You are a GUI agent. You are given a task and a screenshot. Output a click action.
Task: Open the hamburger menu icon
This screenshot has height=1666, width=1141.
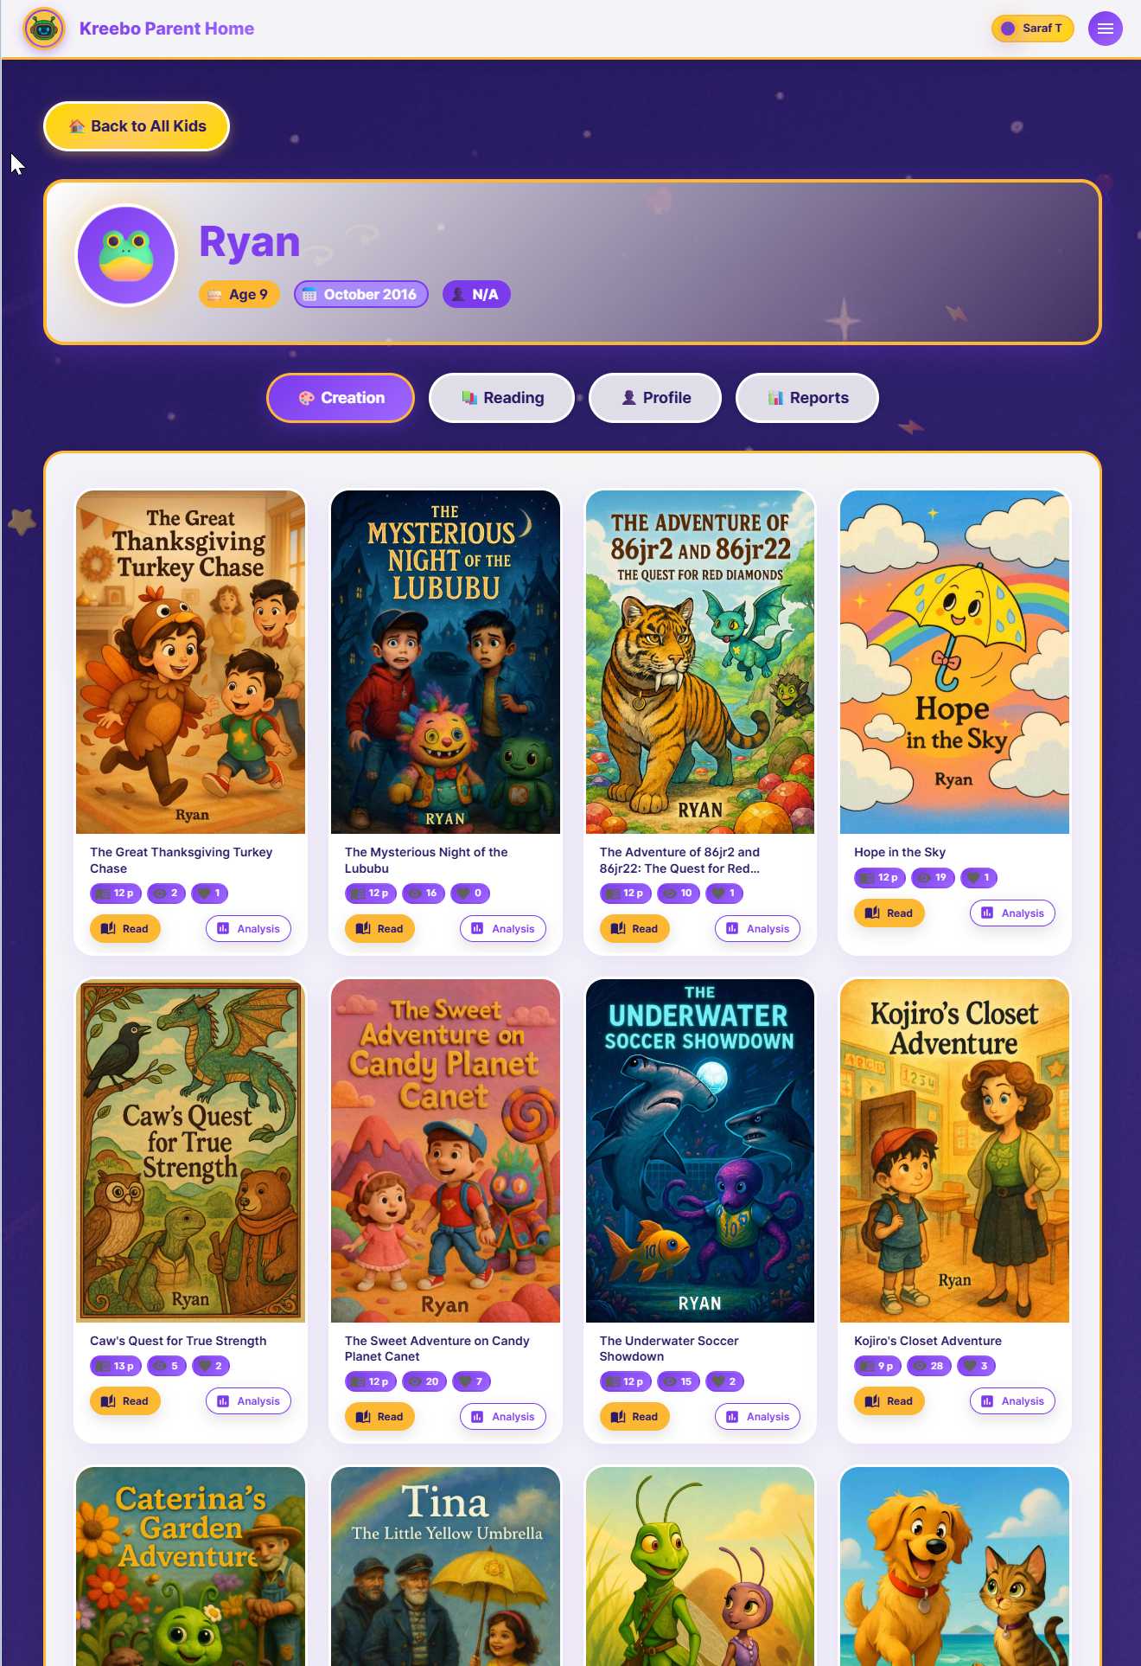tap(1105, 29)
